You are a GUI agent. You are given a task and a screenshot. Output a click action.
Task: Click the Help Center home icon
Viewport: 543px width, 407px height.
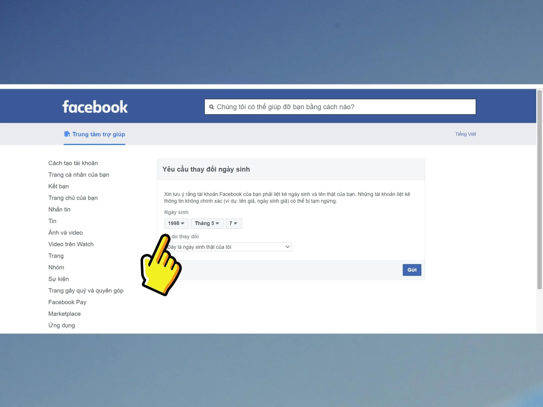67,134
